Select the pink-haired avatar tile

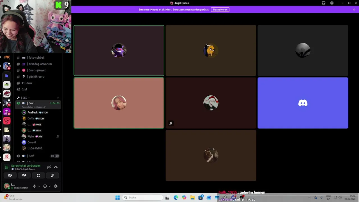pyautogui.click(x=119, y=103)
